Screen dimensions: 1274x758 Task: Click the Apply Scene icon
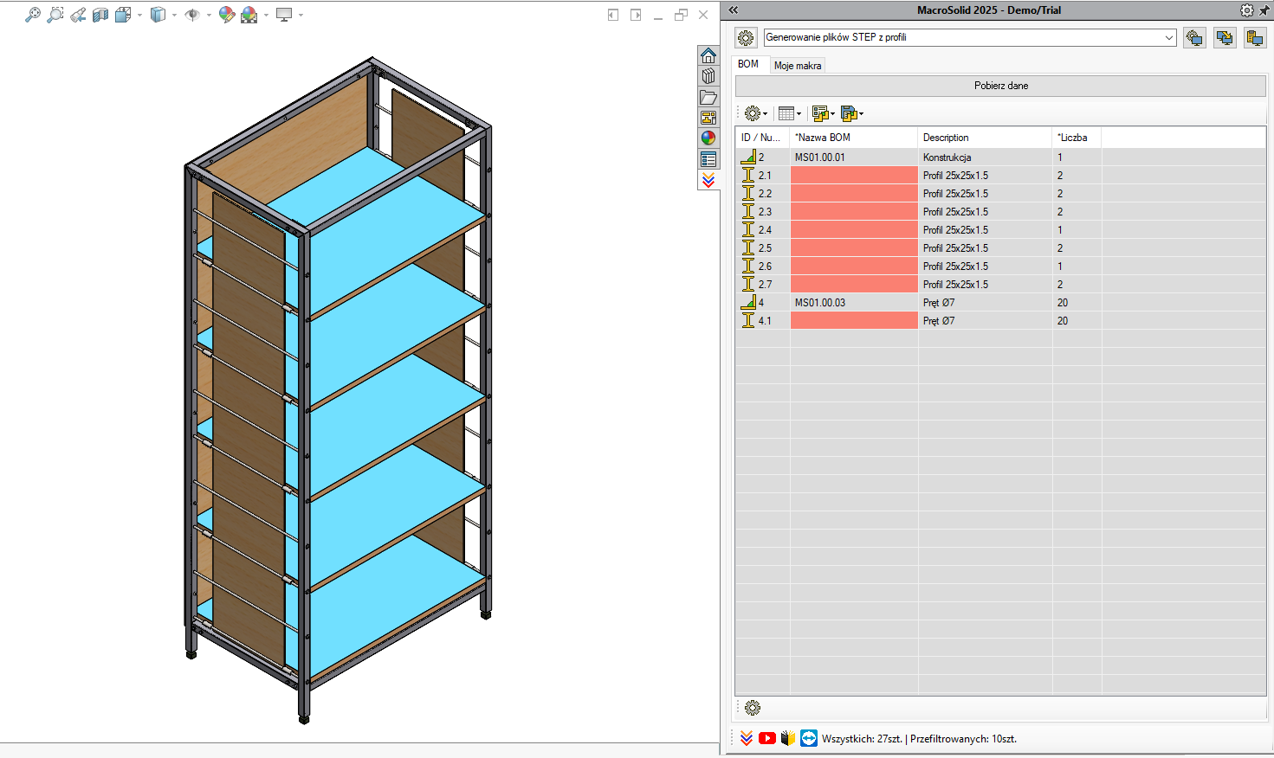tap(249, 15)
